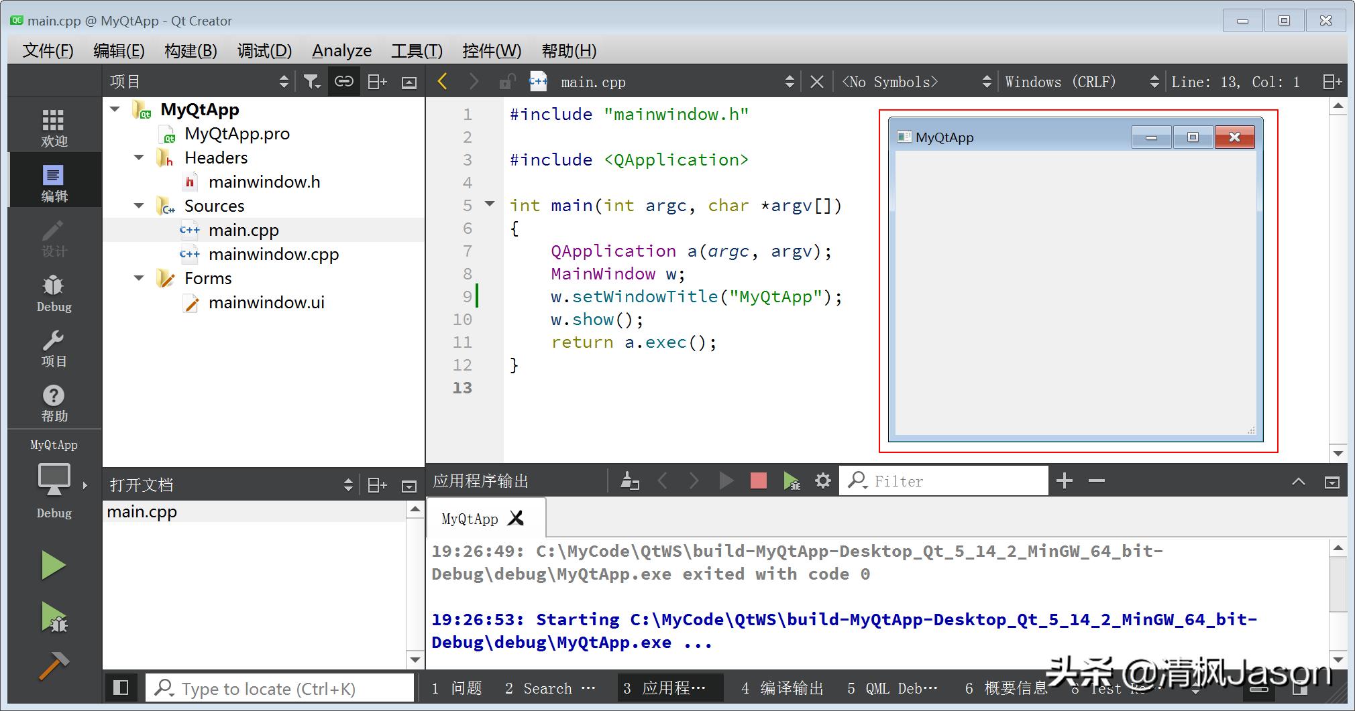Screen dimensions: 1355x711
Task: Open the Debug mode icon
Action: click(54, 292)
